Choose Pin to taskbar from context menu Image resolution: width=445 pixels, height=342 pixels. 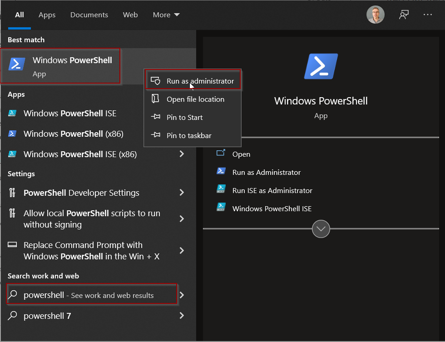(x=193, y=135)
